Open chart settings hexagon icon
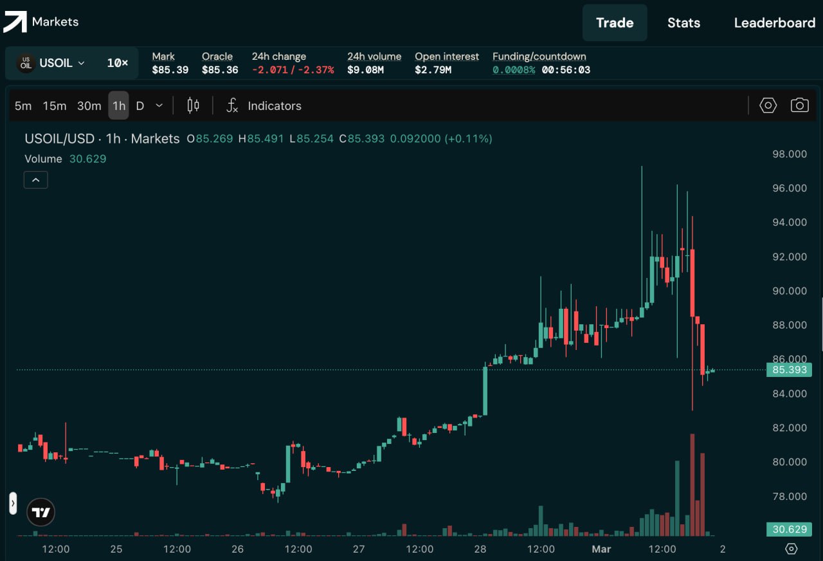The width and height of the screenshot is (823, 561). (x=768, y=106)
